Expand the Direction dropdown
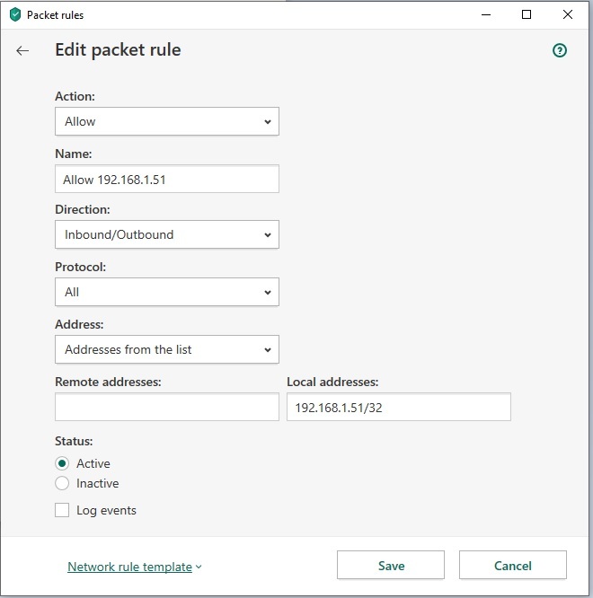593x598 pixels. (166, 234)
